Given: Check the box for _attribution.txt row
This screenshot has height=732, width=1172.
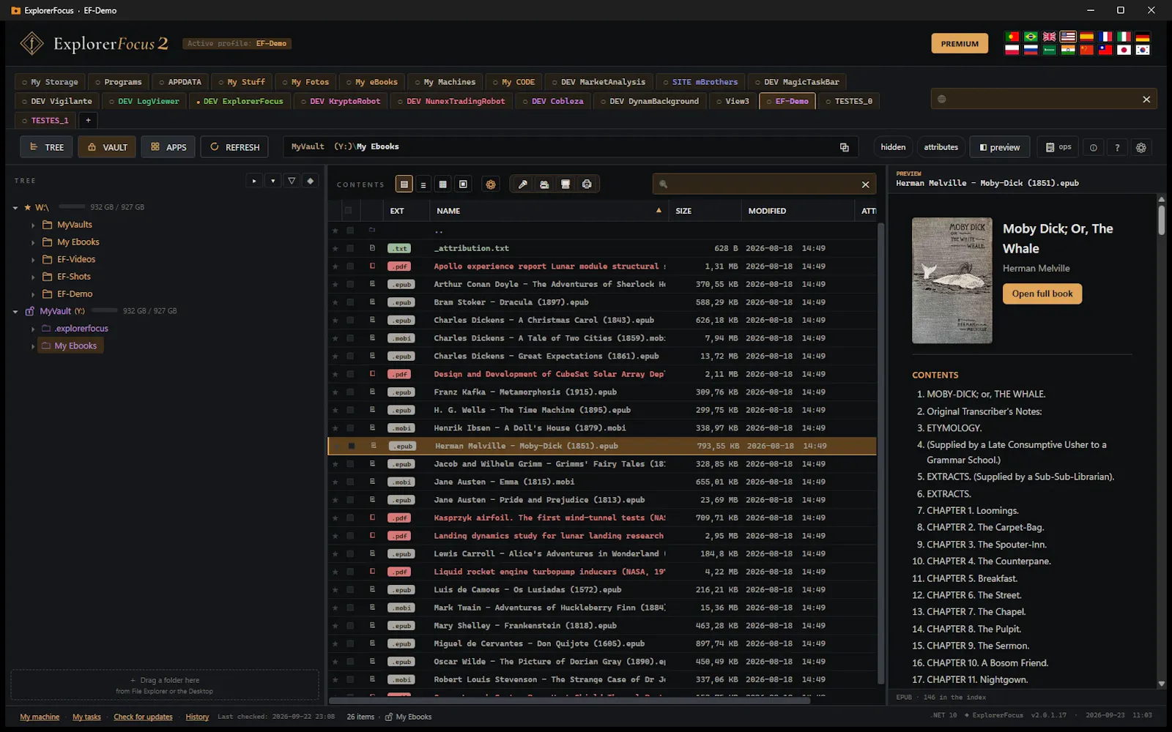Looking at the screenshot, I should click(x=350, y=249).
